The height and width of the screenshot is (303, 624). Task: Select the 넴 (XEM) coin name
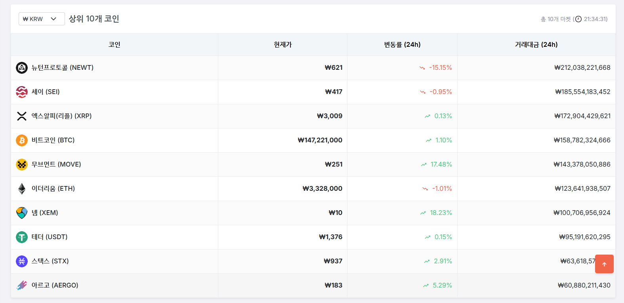pyautogui.click(x=45, y=213)
